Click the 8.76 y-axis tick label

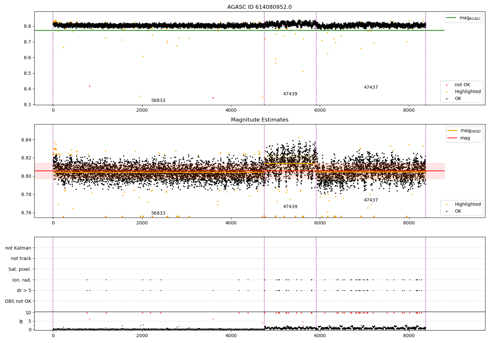click(26, 213)
